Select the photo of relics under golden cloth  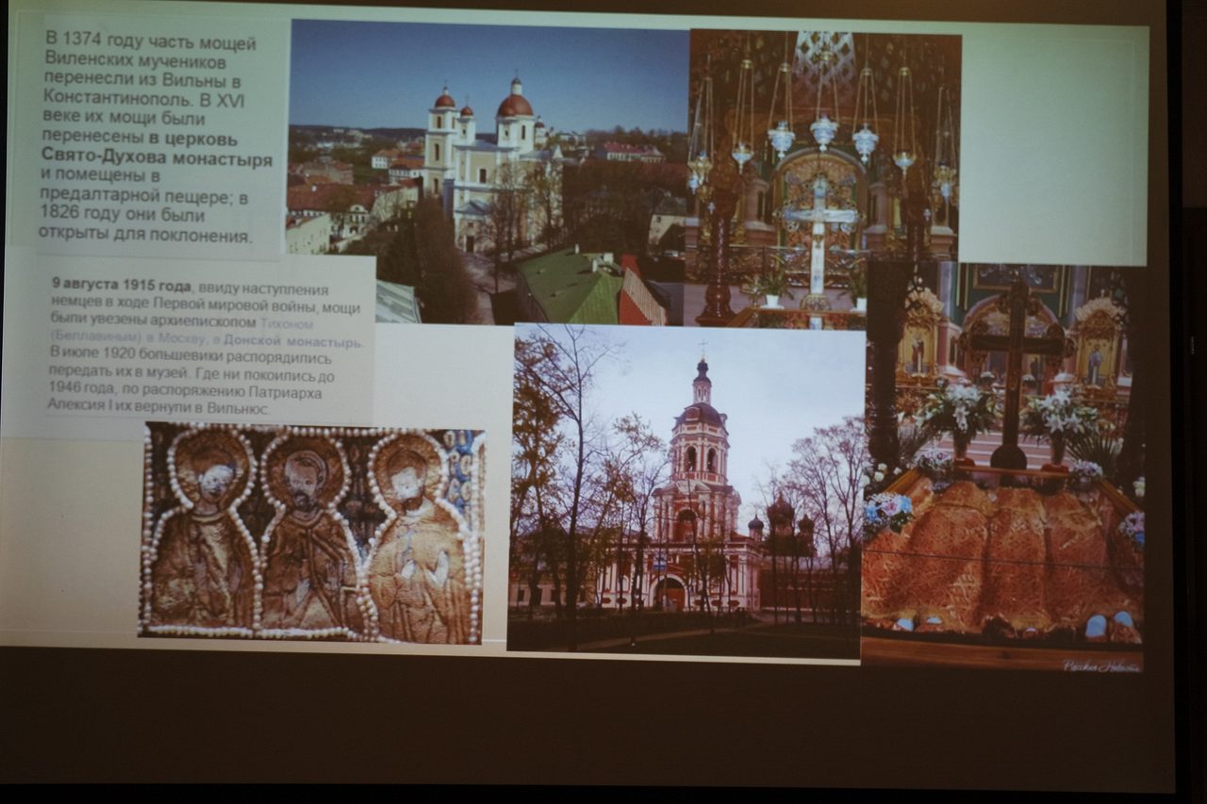[x=1001, y=556]
